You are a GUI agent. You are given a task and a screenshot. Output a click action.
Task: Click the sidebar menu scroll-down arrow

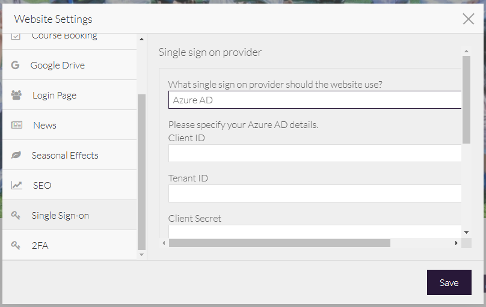click(x=142, y=255)
